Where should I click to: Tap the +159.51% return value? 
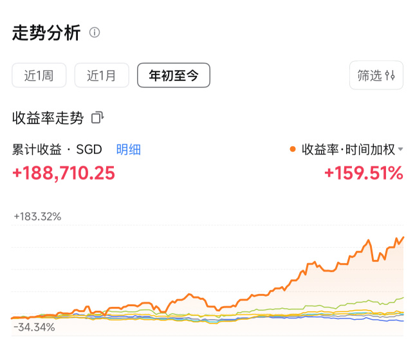pyautogui.click(x=364, y=173)
